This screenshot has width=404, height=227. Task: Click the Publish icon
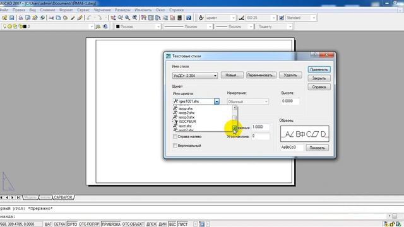click(35, 18)
